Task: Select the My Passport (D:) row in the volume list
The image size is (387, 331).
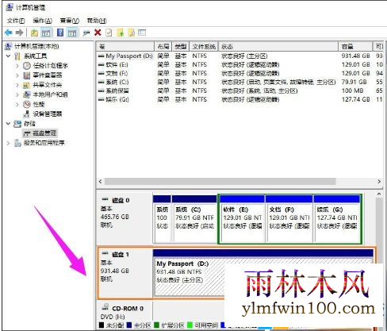Action: click(x=239, y=56)
